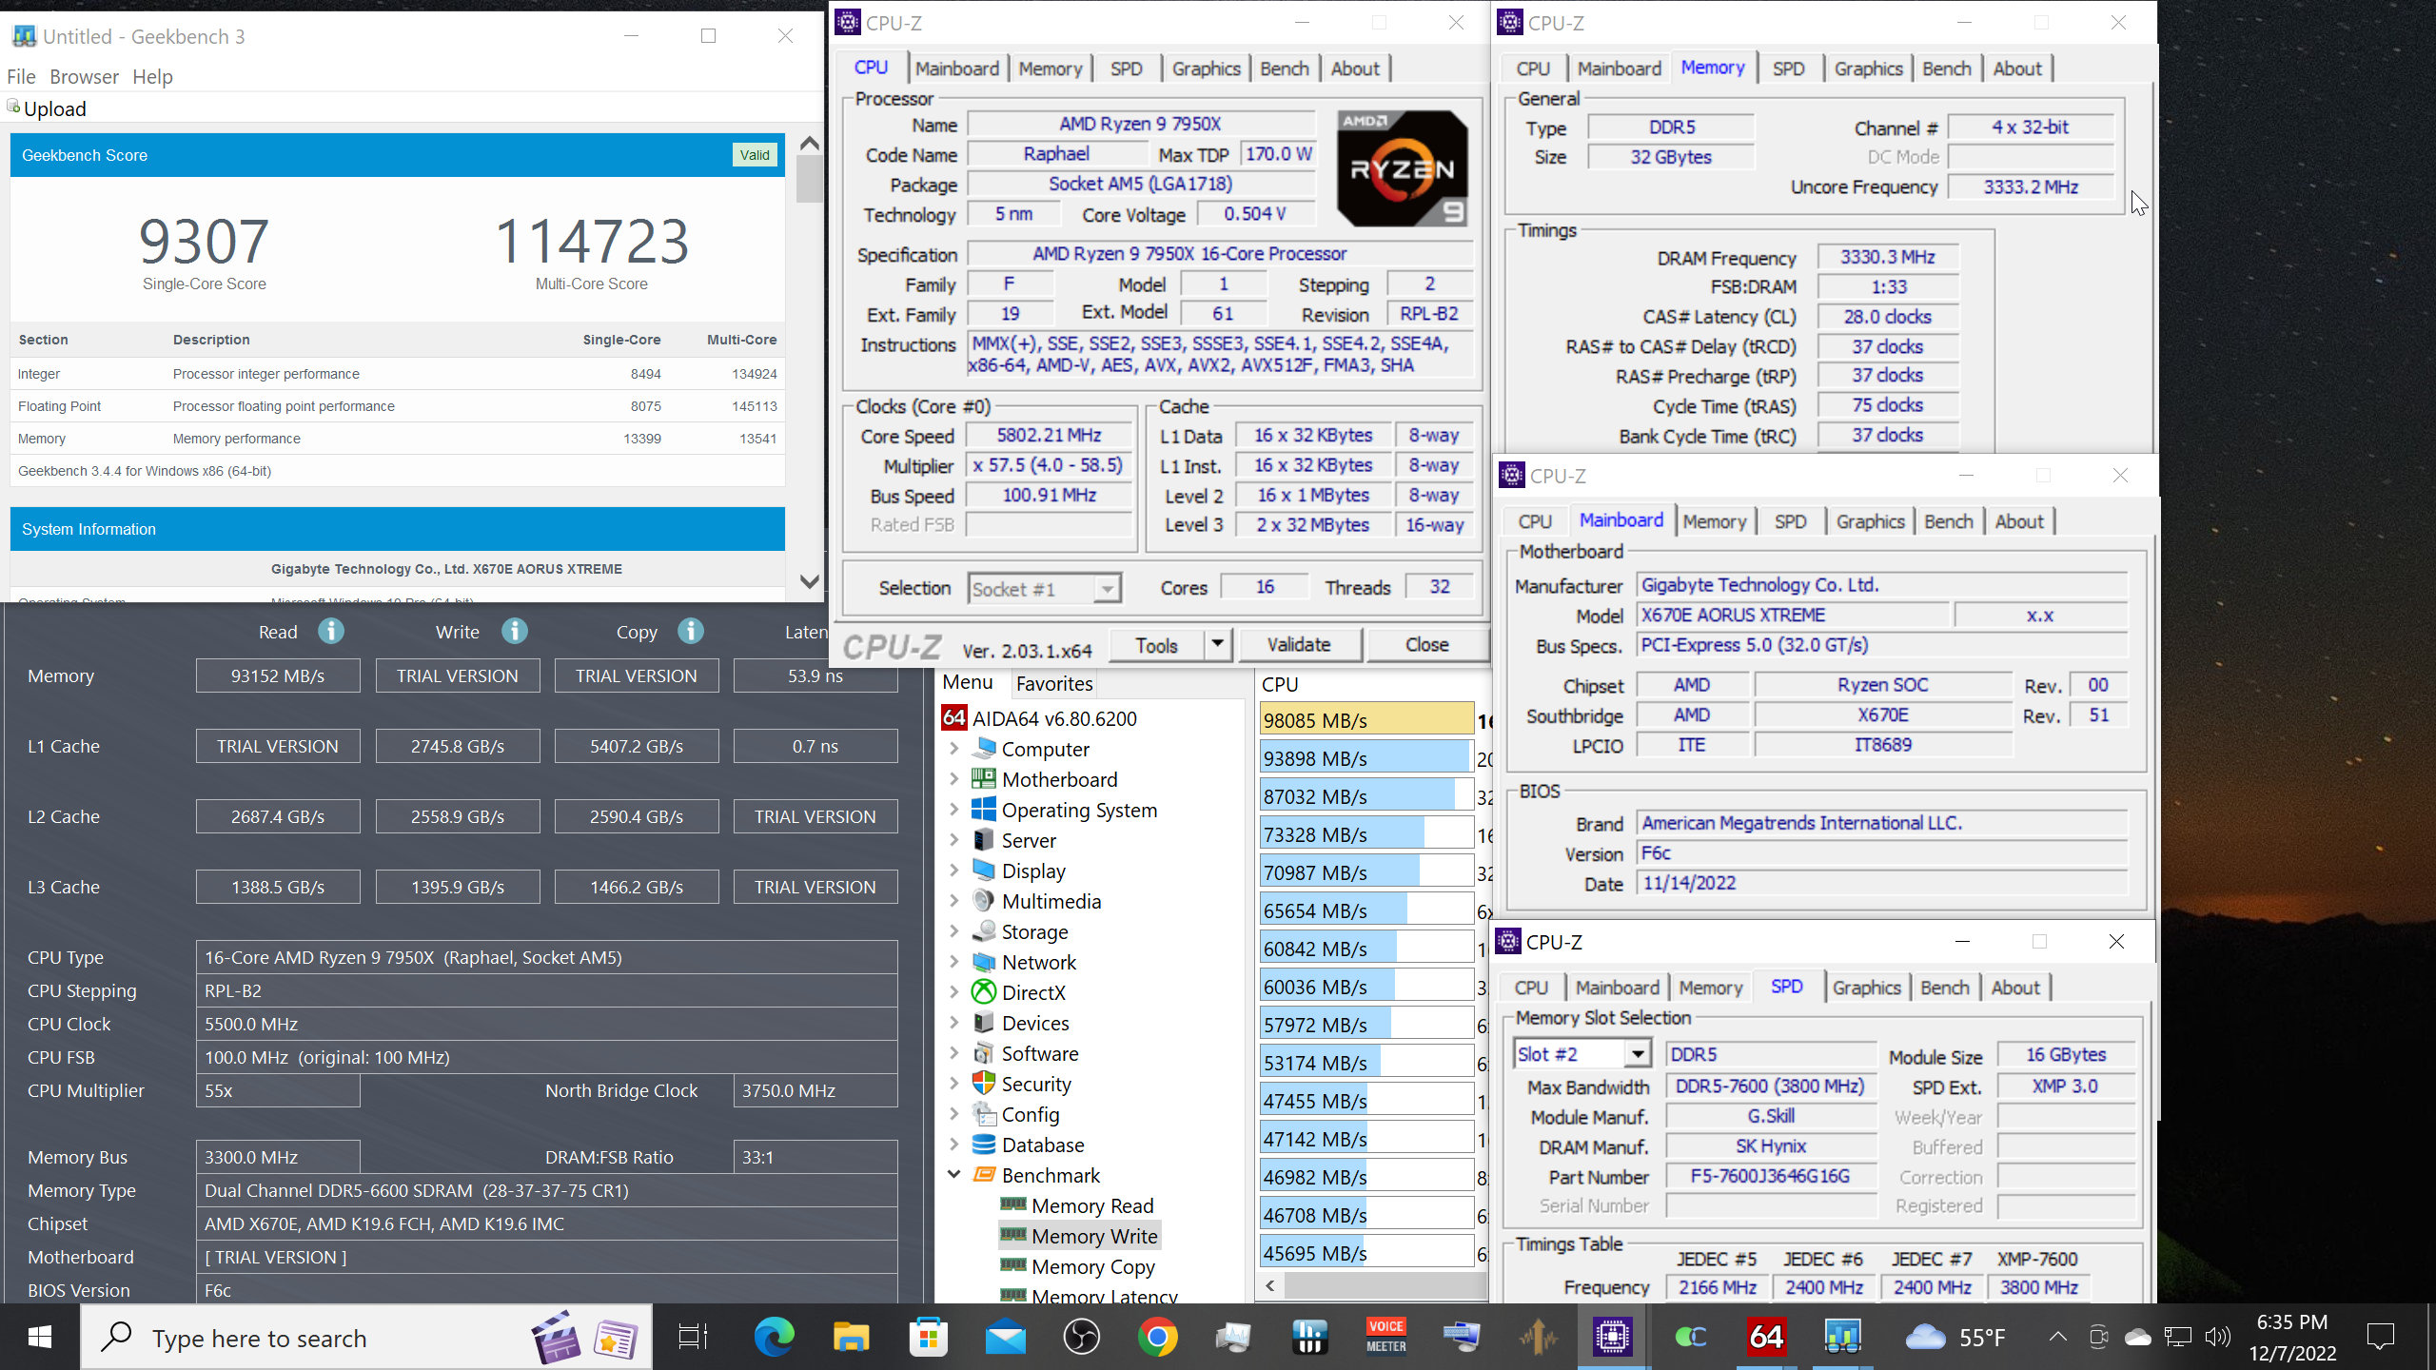
Task: Select the Display monitor icon in tree
Action: pos(984,871)
